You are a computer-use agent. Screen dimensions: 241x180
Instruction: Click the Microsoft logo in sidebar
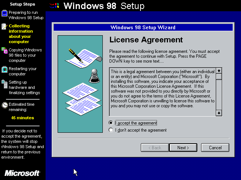[x=23, y=173]
